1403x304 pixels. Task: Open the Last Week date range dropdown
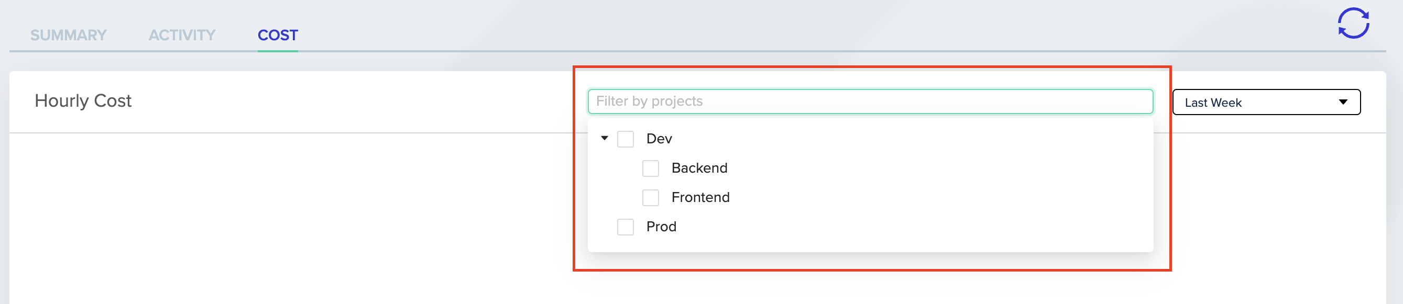coord(1265,102)
